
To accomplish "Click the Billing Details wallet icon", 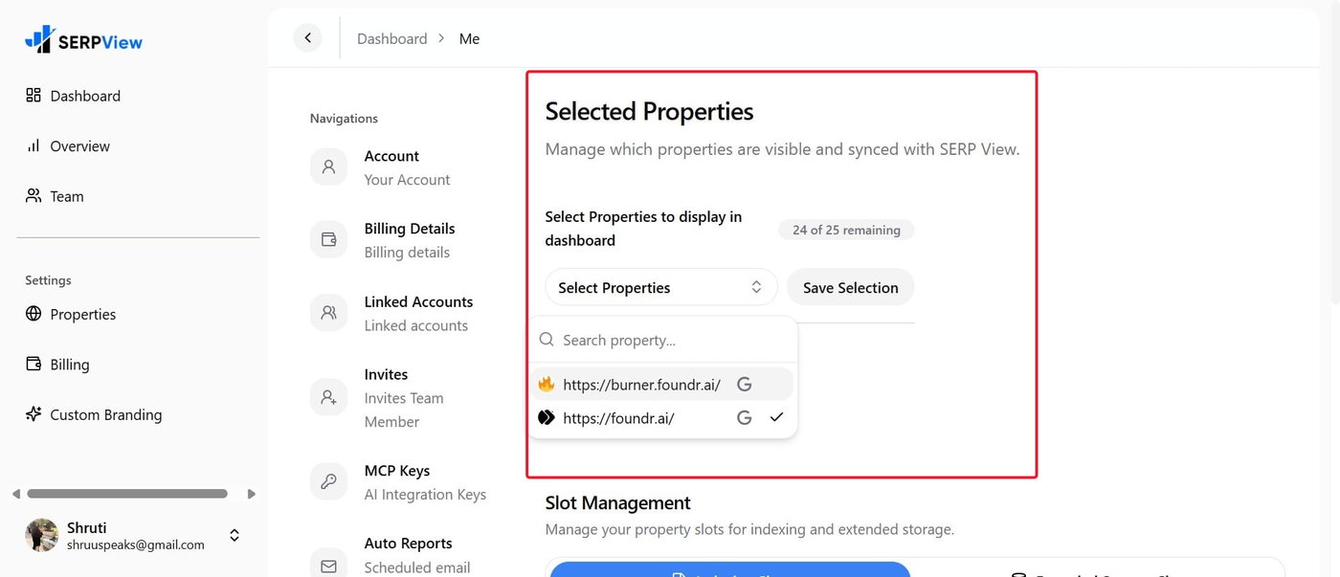I will tap(329, 239).
